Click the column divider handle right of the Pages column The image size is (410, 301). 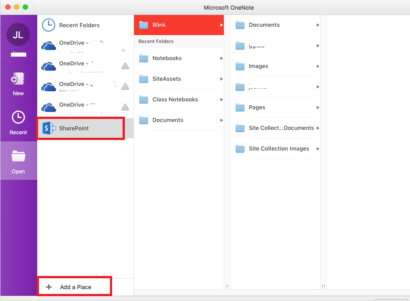coord(323,286)
